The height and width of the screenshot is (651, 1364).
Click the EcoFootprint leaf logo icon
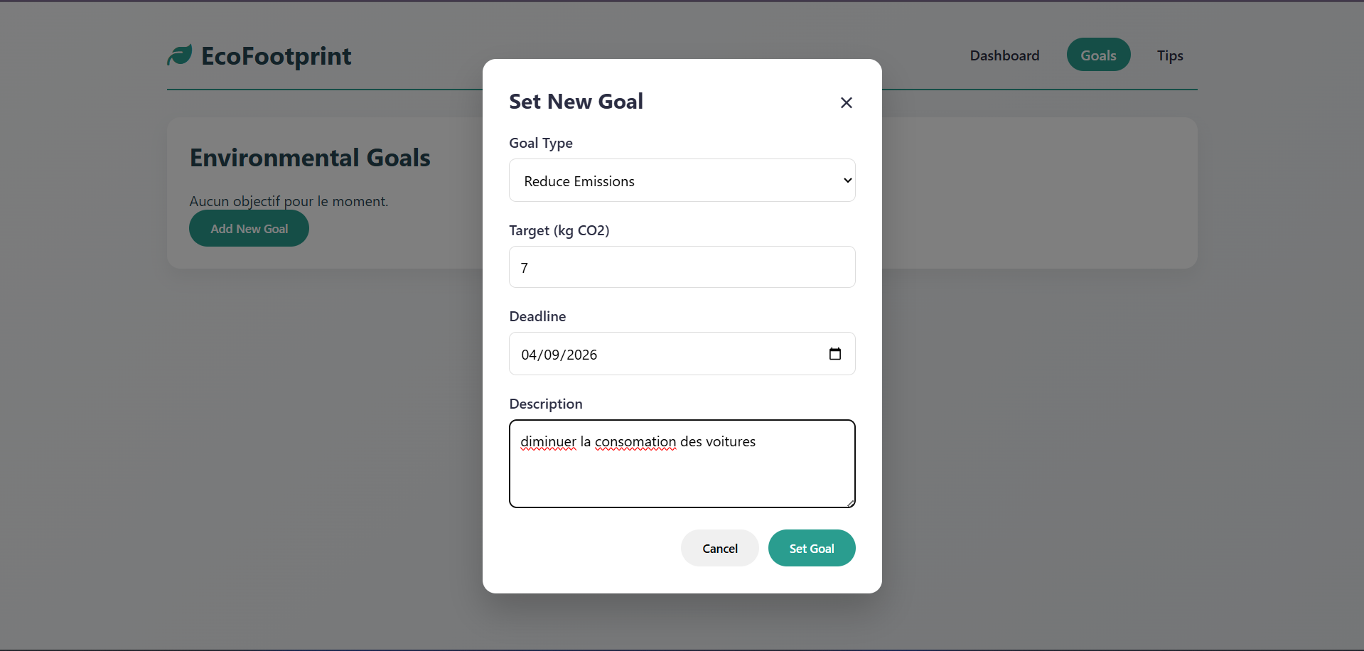(180, 55)
